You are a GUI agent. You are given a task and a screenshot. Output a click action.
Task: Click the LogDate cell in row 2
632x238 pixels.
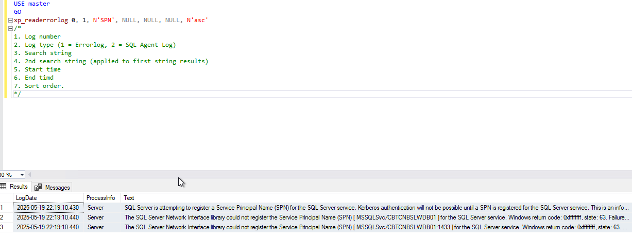click(x=48, y=217)
